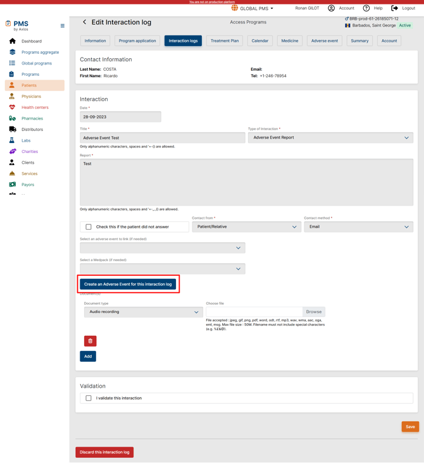Click into the Title input field
Screen dimensions: 424x463
pos(162,137)
